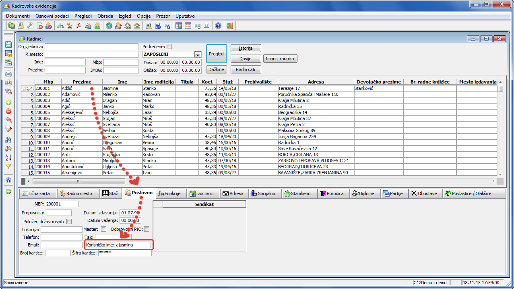
Task: Click the fx functions toolbar icon
Action: 79,26
